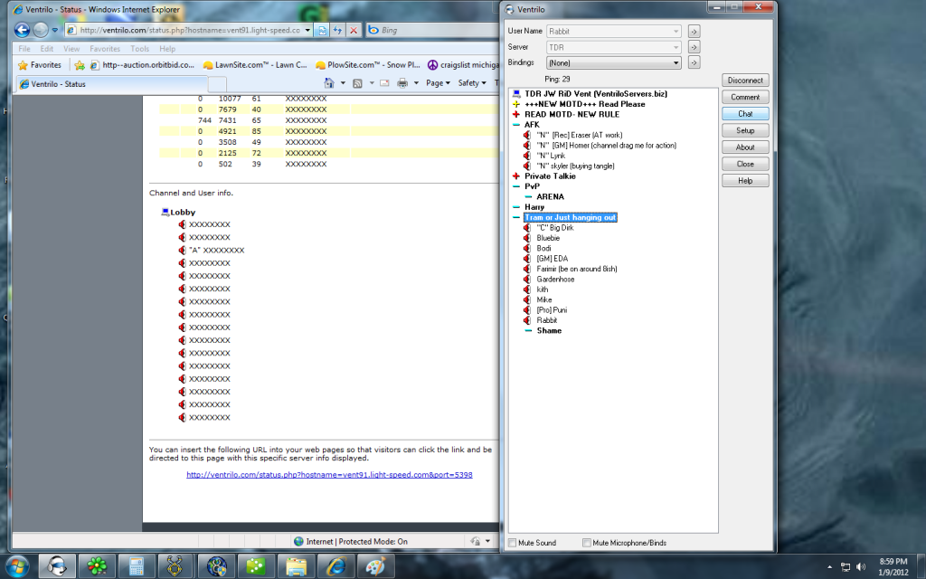926x579 pixels.
Task: Open Ventrilo Chat button
Action: click(745, 113)
